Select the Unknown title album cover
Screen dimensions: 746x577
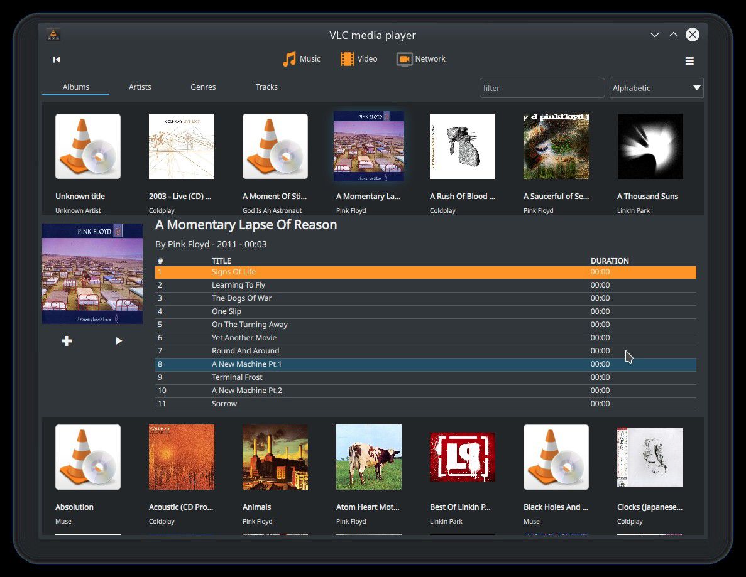(x=88, y=146)
